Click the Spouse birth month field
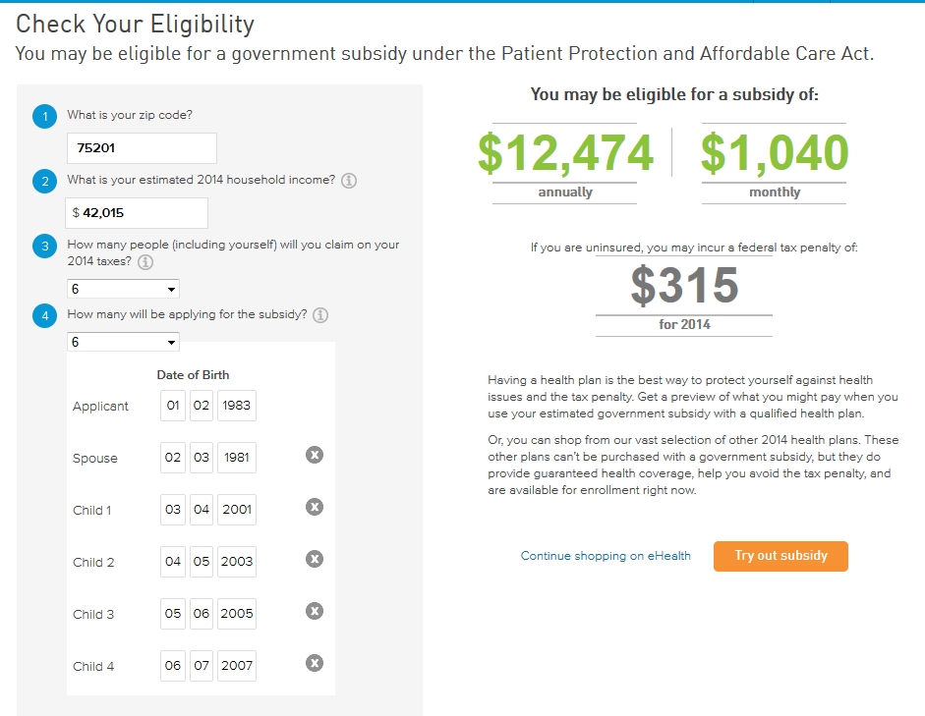The image size is (925, 716). (x=173, y=458)
